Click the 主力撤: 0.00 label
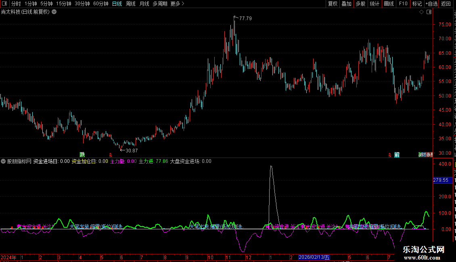The image size is (456, 262). [x=123, y=161]
